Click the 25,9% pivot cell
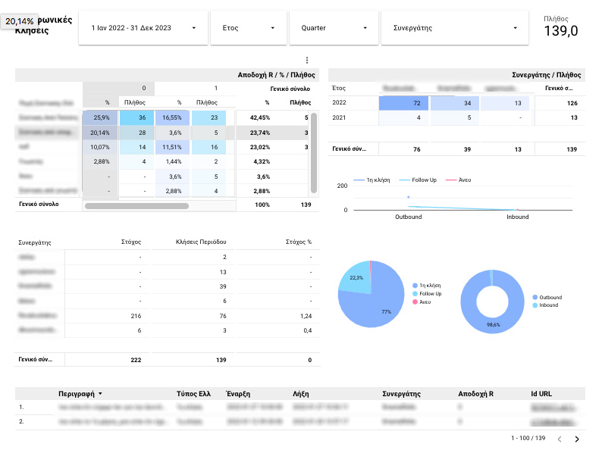Viewport: 602px width, 450px height. click(101, 117)
